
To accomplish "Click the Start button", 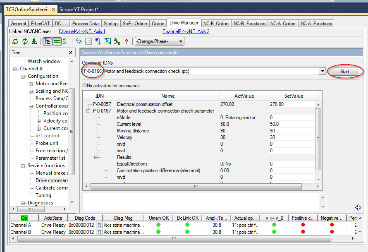I will point(344,72).
